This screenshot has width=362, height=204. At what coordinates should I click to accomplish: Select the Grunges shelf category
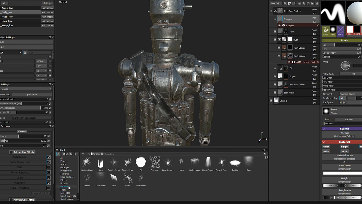65,167
